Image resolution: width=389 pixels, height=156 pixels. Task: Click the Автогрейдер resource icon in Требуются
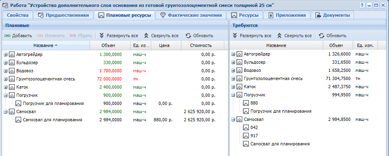coord(239,54)
